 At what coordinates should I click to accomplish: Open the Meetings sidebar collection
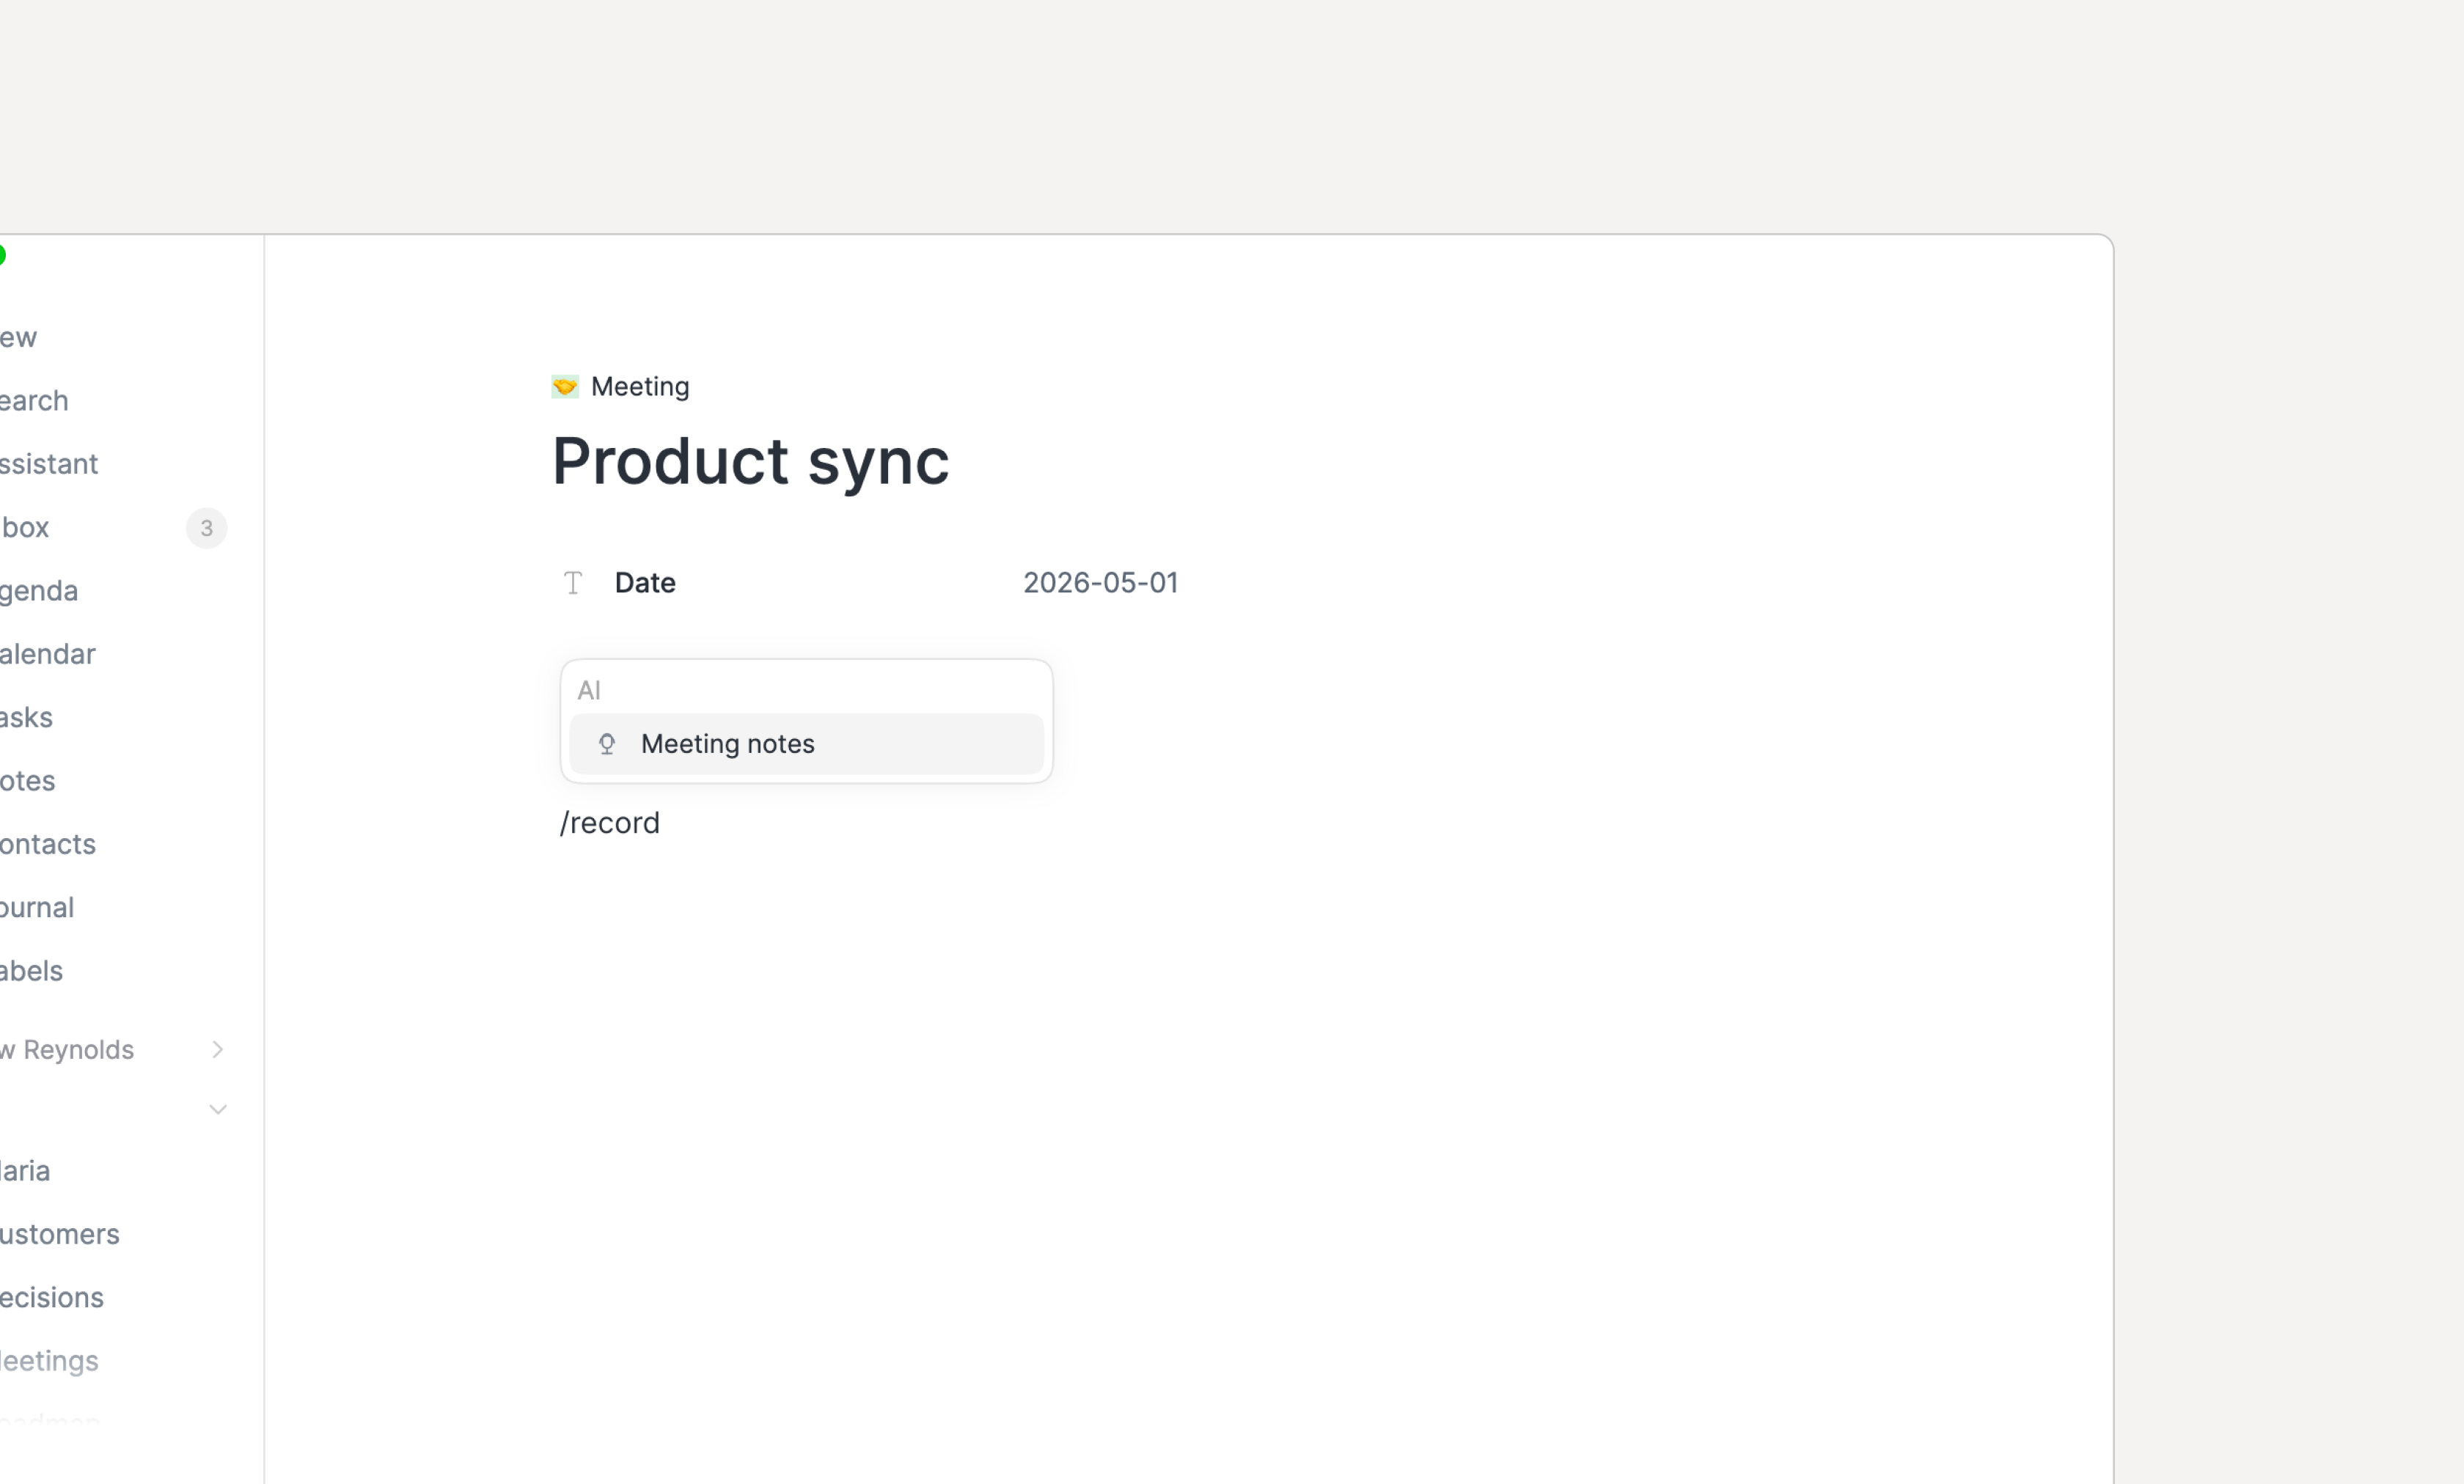(49, 1361)
